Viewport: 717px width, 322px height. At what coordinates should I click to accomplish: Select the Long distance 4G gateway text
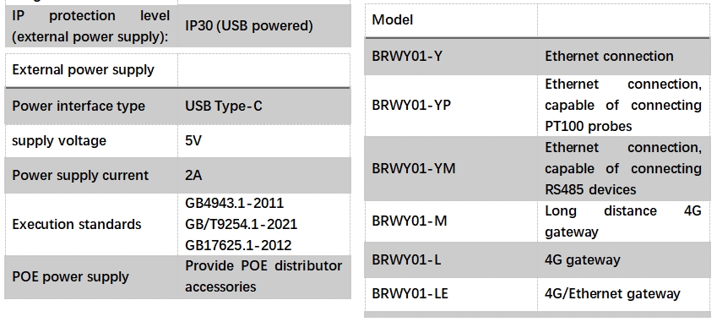[622, 221]
